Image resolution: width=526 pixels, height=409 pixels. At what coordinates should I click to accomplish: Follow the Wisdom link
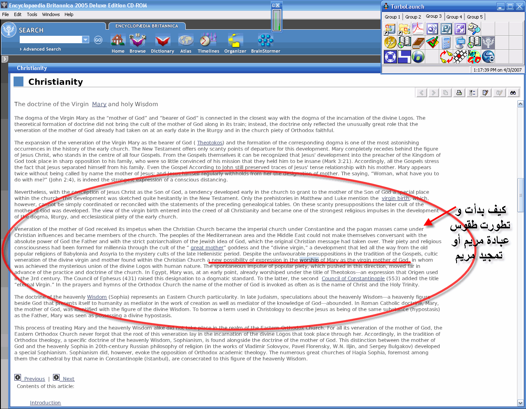coord(97,297)
